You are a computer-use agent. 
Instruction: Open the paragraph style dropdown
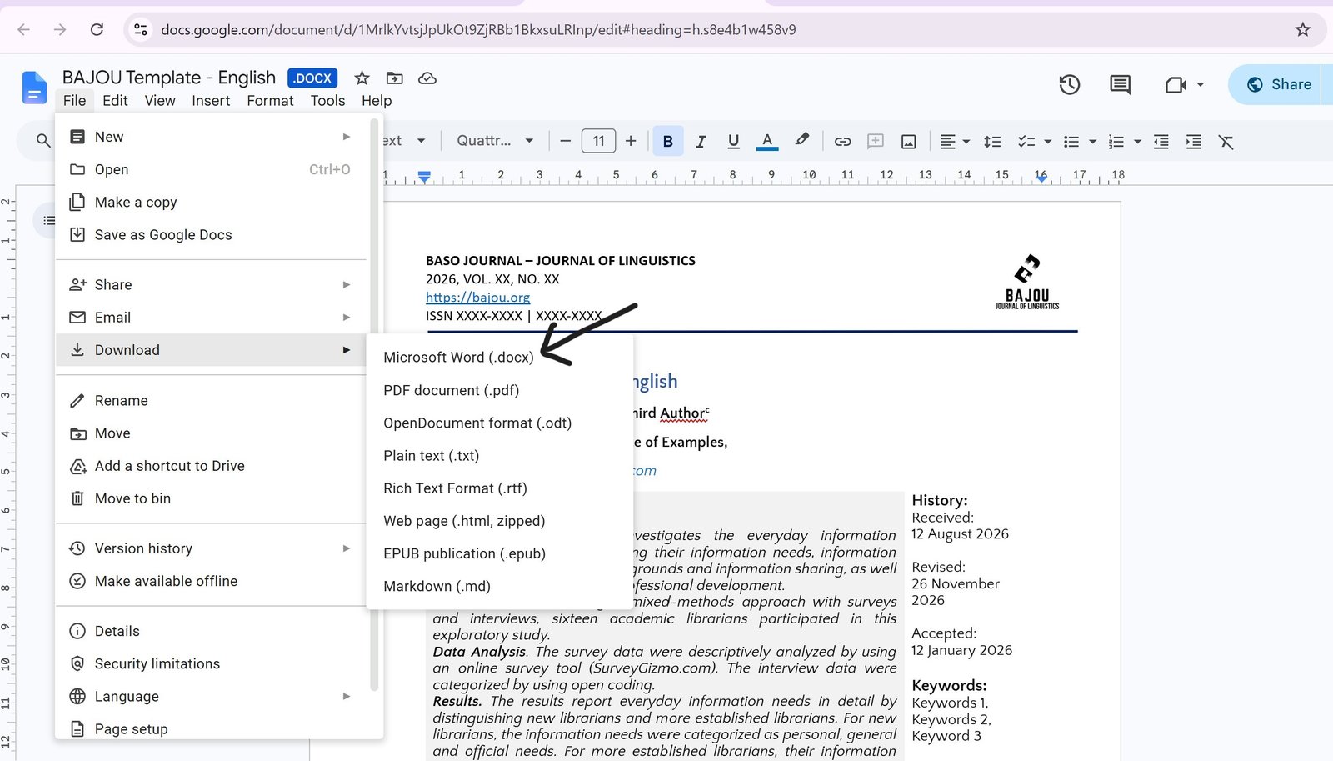tap(405, 141)
